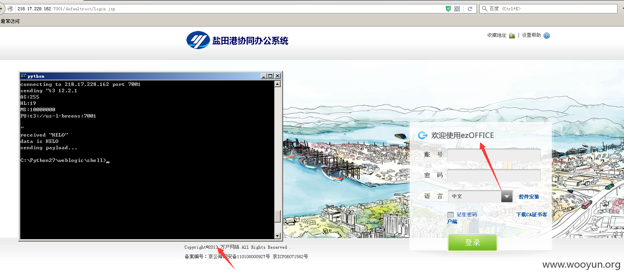Click the Copyright 2013 万户网络 text
624x276 pixels.
point(237,247)
